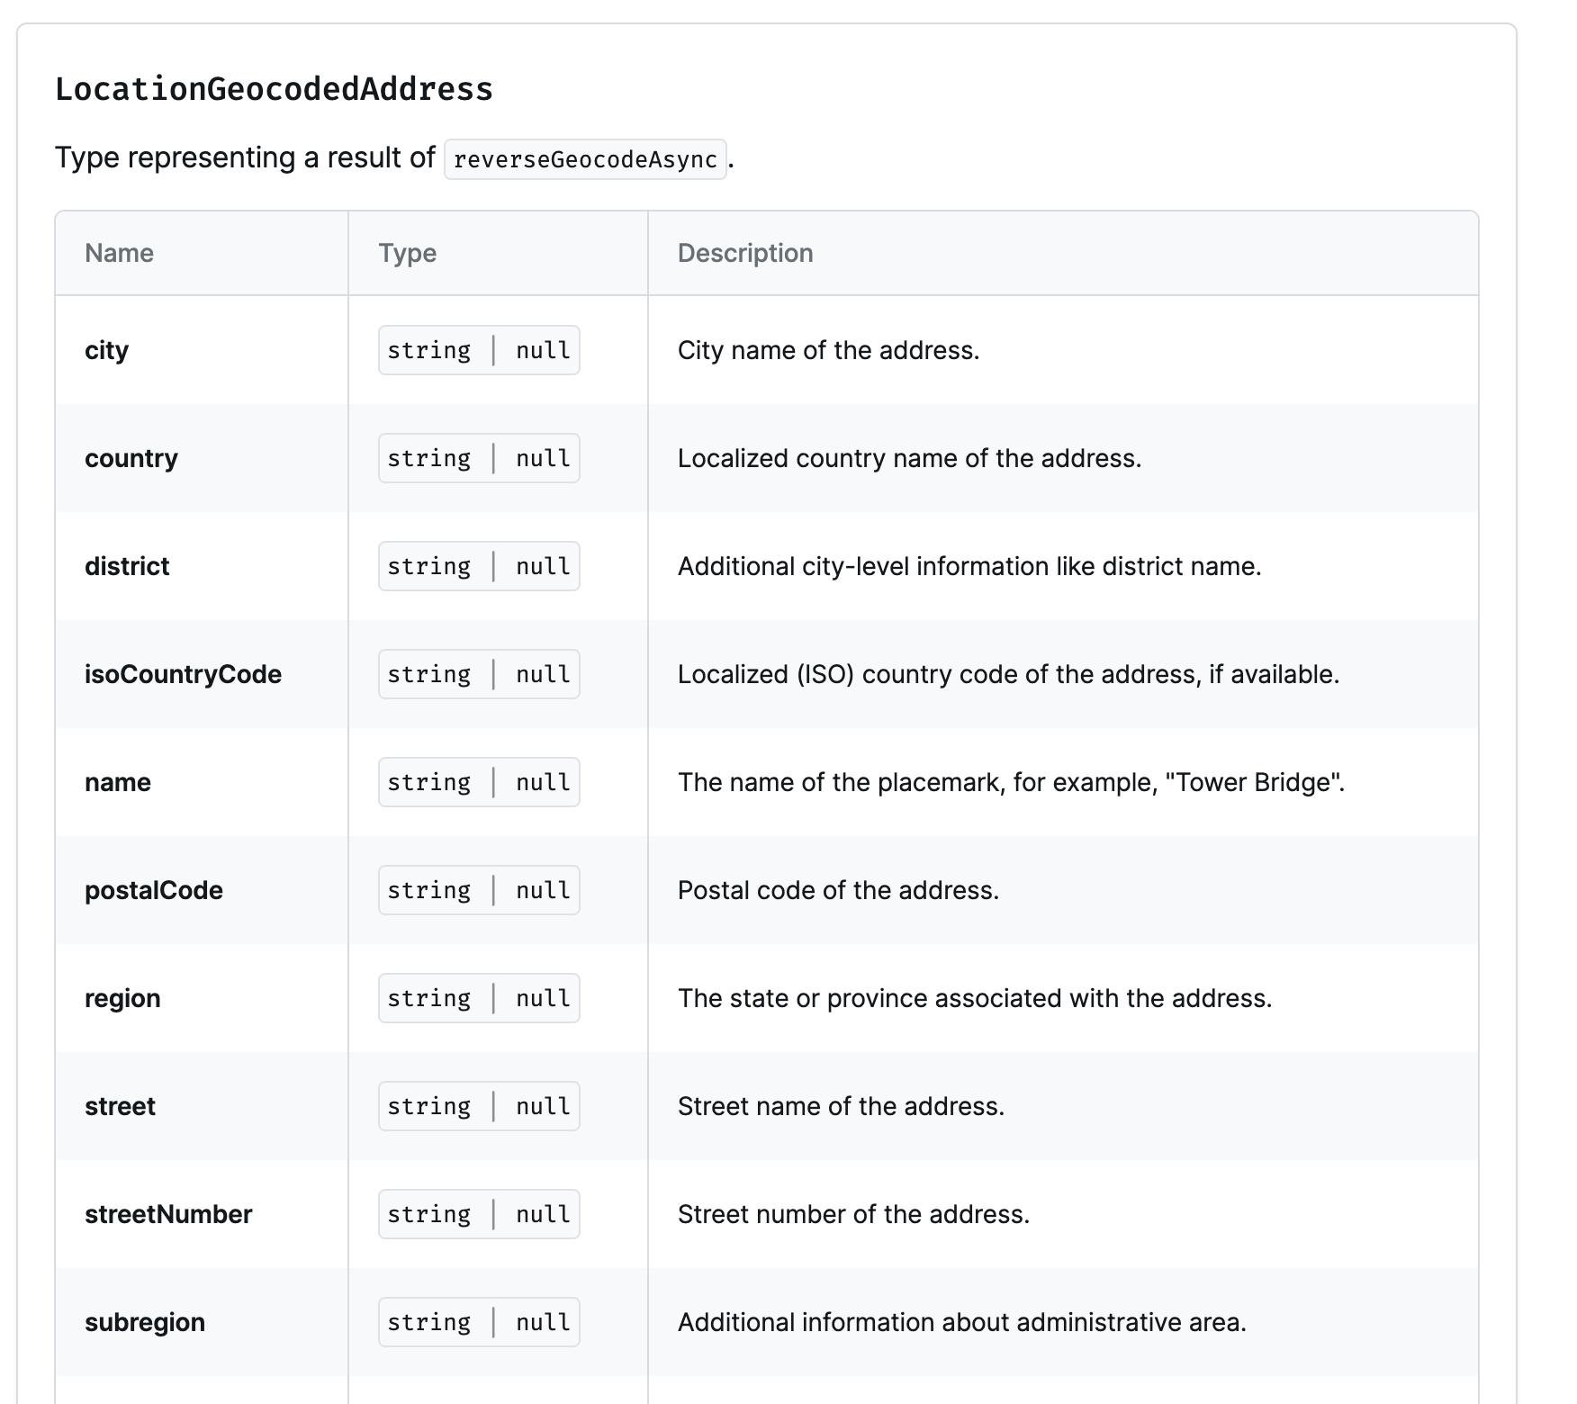
Task: Click the 'state or province' description text
Action: click(975, 998)
